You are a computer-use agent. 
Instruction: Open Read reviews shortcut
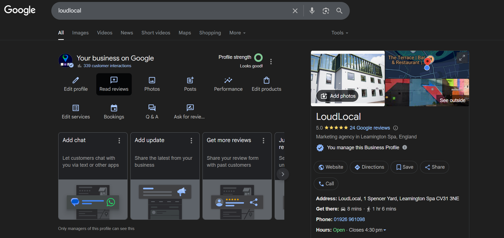pyautogui.click(x=114, y=84)
